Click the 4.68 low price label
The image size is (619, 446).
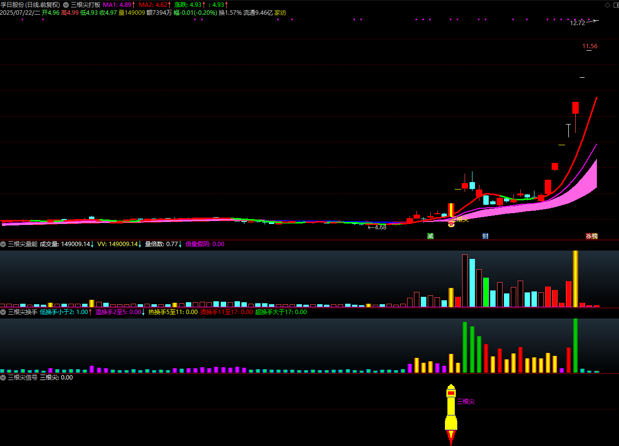380,227
